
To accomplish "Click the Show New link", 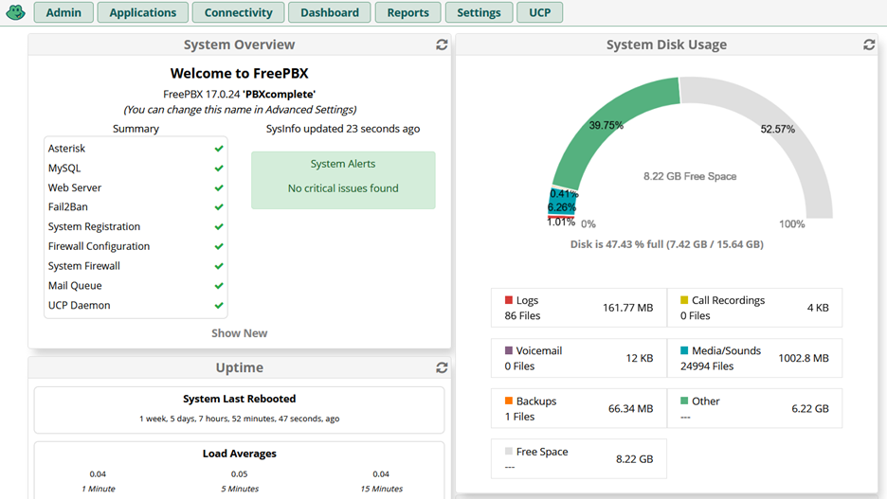I will pyautogui.click(x=240, y=333).
